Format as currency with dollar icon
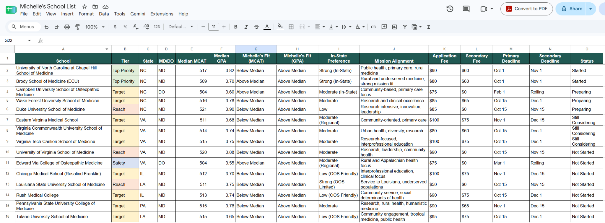Image resolution: width=605 pixels, height=223 pixels. pyautogui.click(x=115, y=27)
